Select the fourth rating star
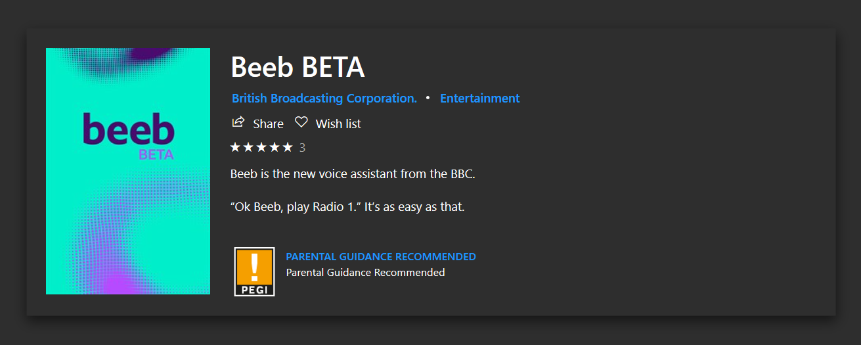This screenshot has height=345, width=861. [275, 147]
